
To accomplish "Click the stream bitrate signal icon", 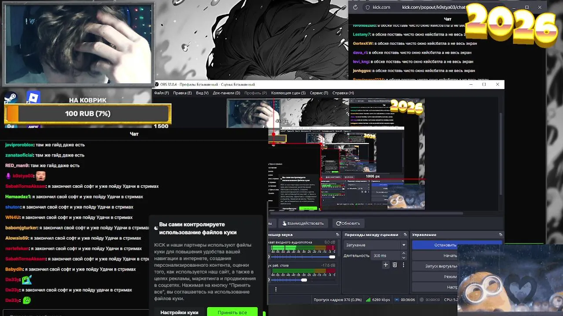I will (x=368, y=300).
